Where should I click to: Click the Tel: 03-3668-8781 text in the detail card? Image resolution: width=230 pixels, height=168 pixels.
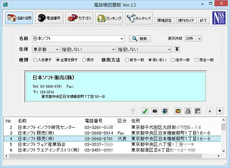click(x=47, y=86)
